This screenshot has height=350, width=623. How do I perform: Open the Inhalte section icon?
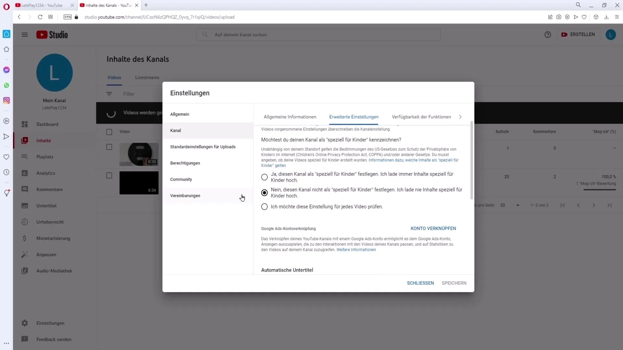click(24, 140)
